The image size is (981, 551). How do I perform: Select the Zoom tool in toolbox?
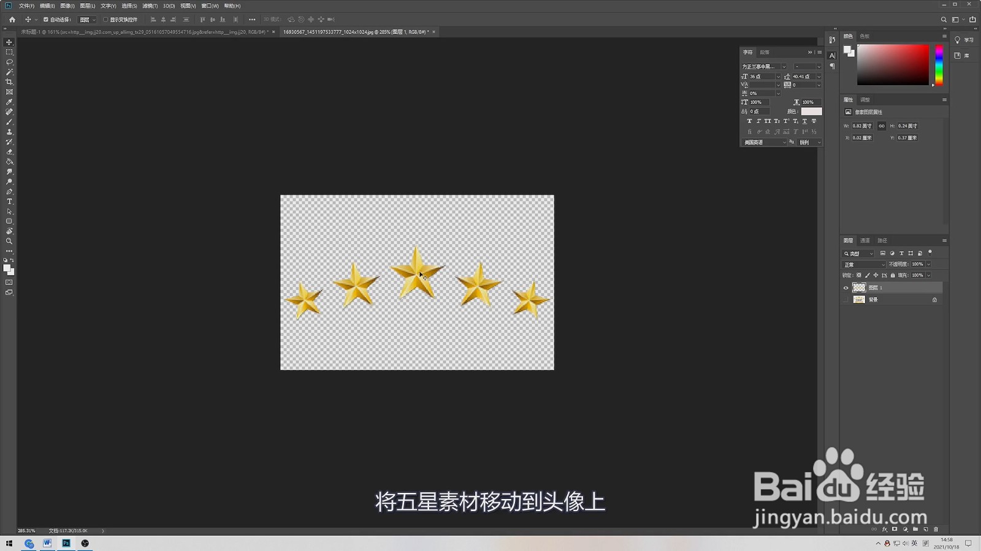coord(9,241)
